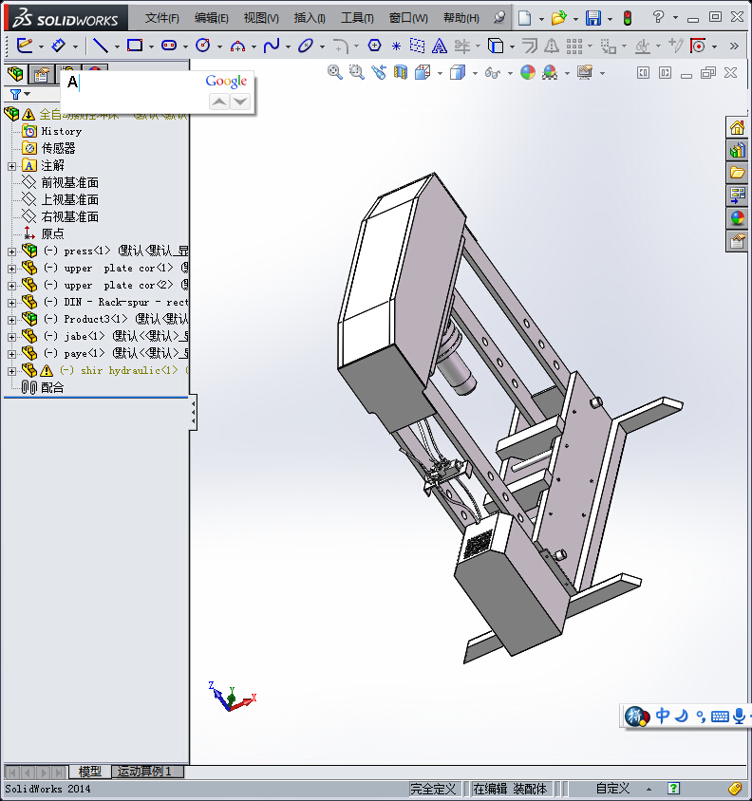The height and width of the screenshot is (801, 752).
Task: Select the 上视基准面 plane
Action: pos(69,199)
